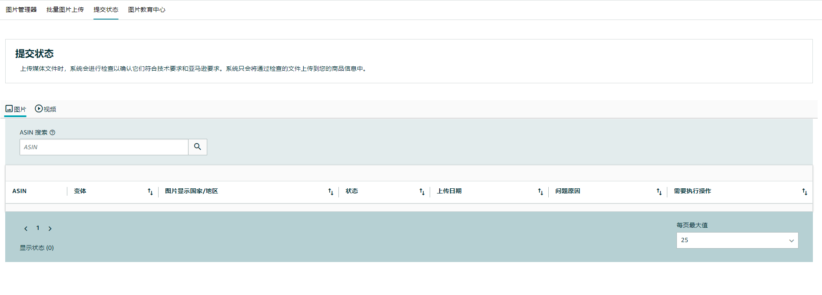Switch to the 视频 sub-tab
This screenshot has width=822, height=295.
46,109
